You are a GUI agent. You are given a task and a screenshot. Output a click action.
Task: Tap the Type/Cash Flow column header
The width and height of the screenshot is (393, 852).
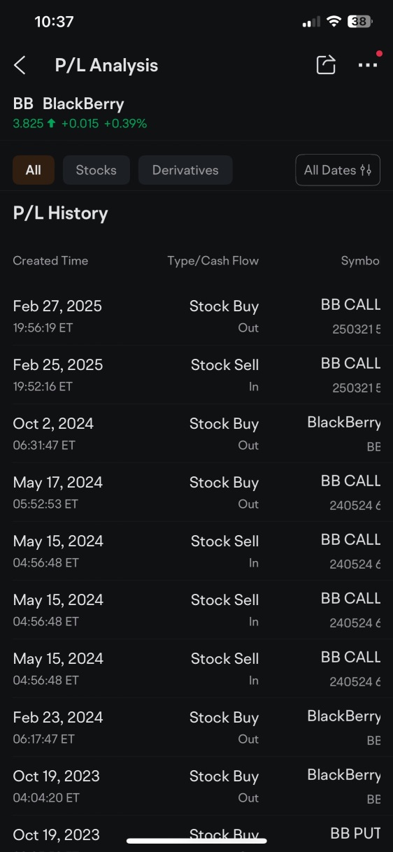click(x=213, y=261)
